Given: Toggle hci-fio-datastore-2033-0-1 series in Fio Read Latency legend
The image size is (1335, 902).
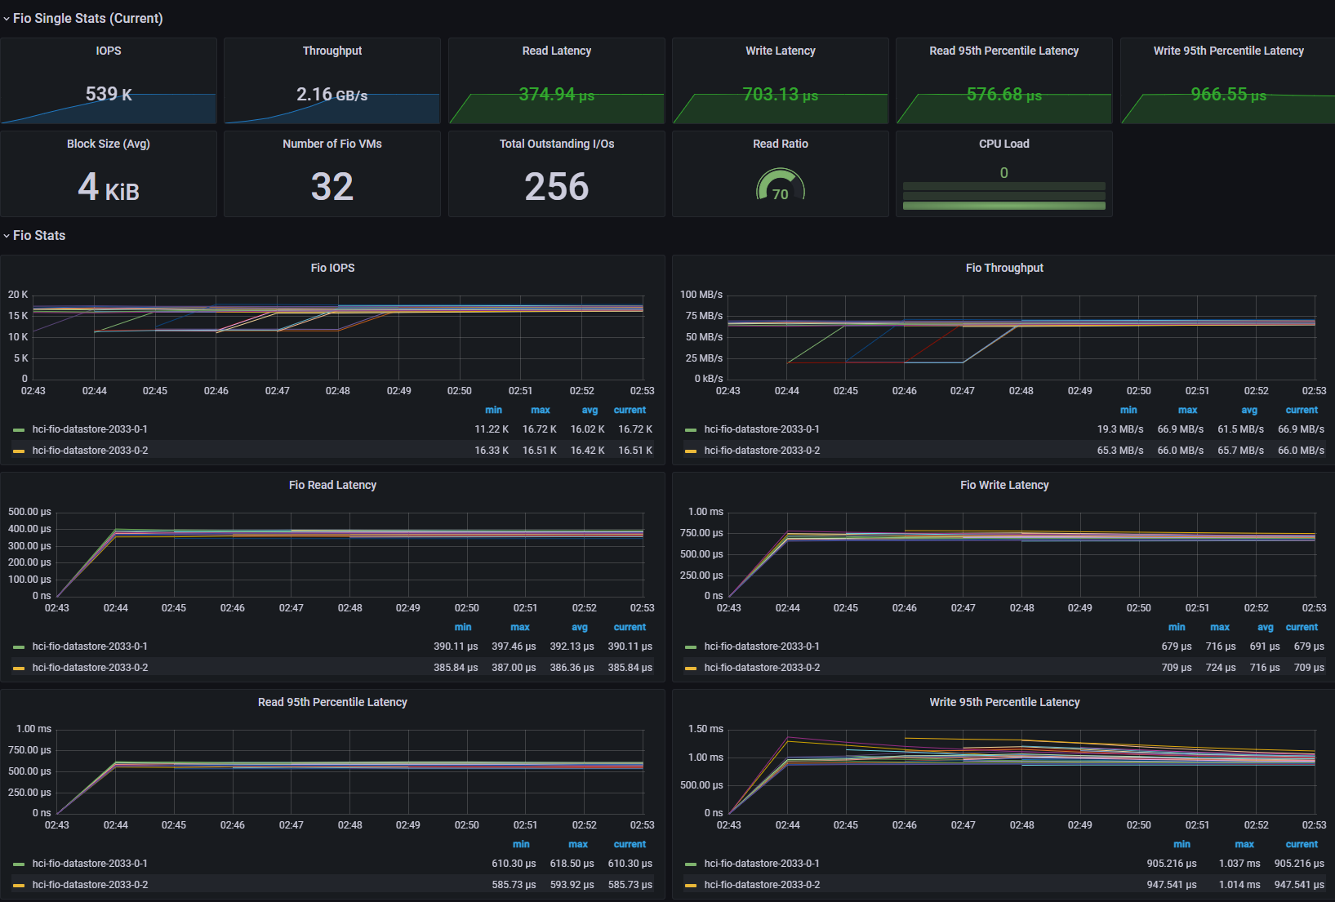Looking at the screenshot, I should pyautogui.click(x=90, y=647).
